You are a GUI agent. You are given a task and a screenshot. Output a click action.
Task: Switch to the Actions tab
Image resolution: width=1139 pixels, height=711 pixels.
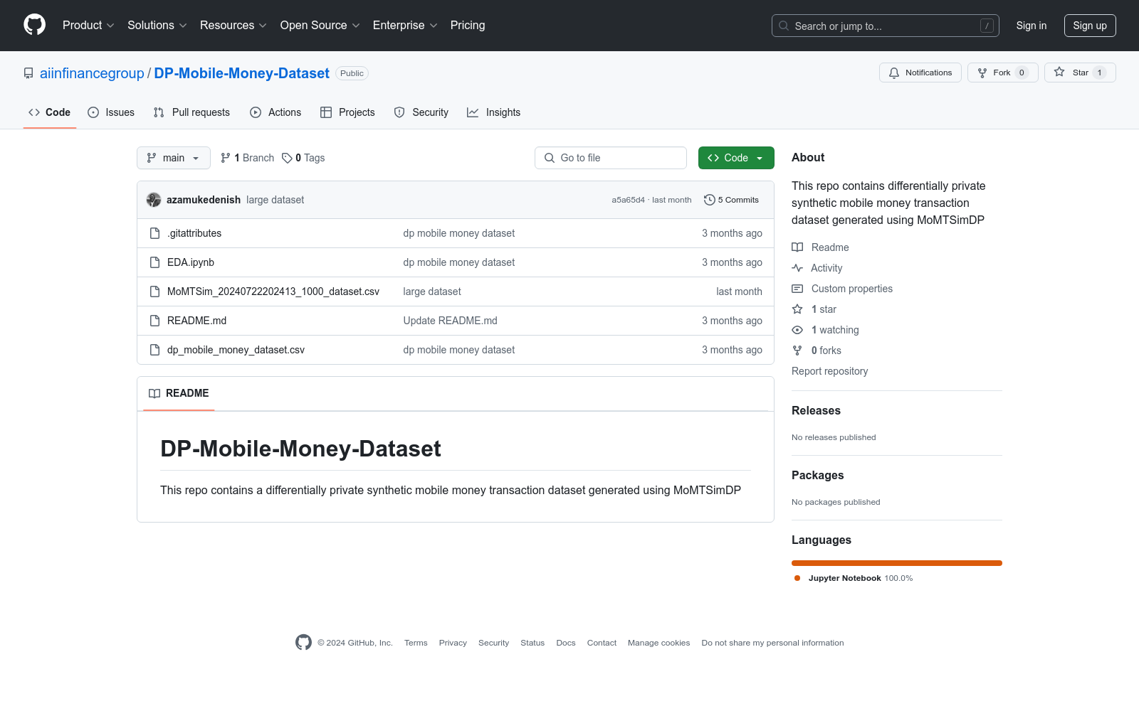tap(275, 112)
